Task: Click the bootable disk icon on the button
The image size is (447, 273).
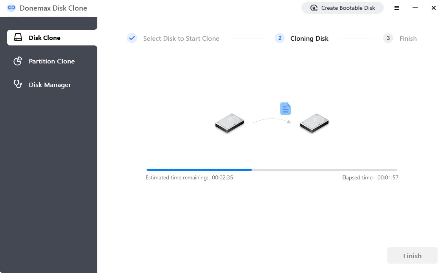Action: pos(314,7)
